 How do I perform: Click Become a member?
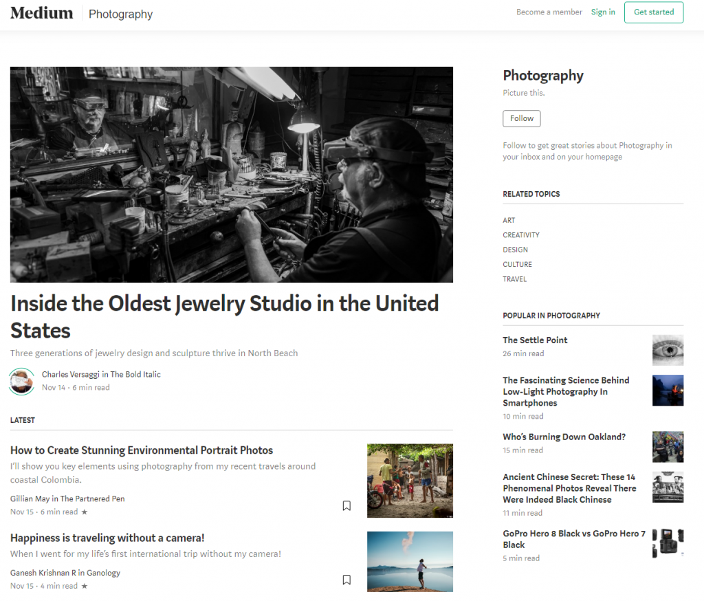tap(549, 12)
